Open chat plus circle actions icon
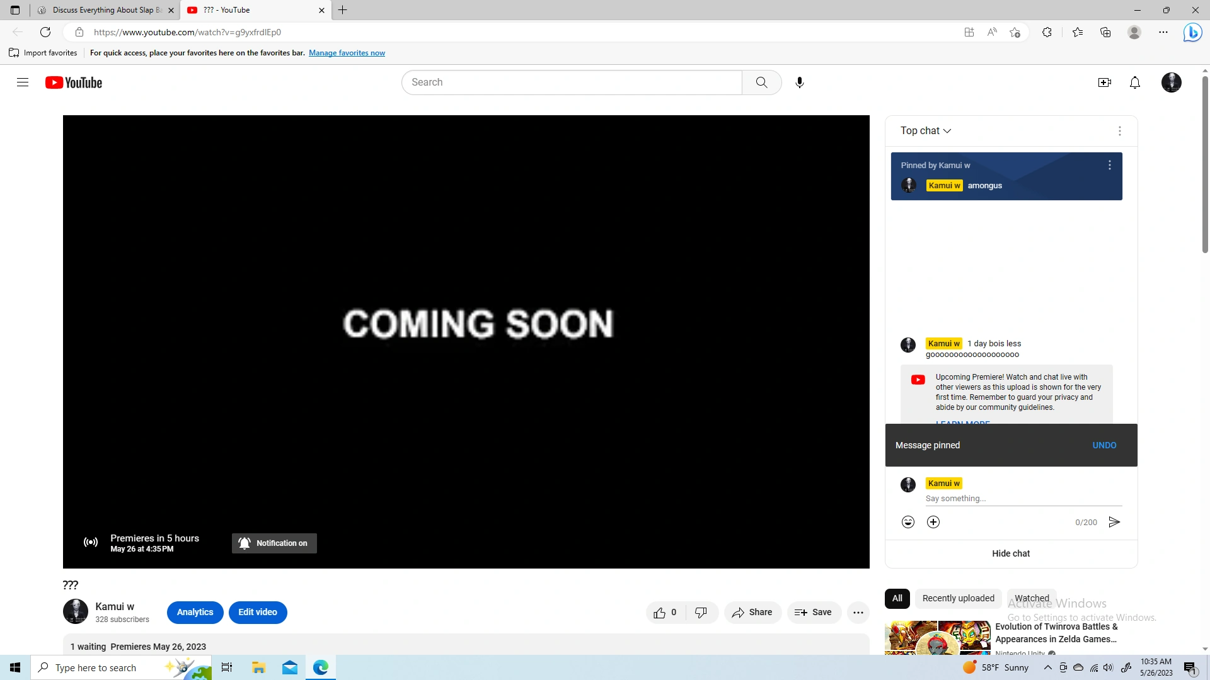1210x680 pixels. point(933,522)
